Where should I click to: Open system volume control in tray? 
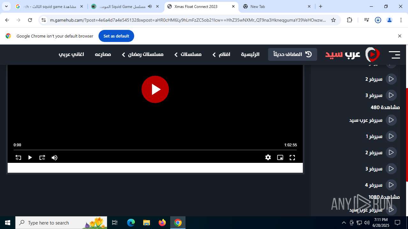pyautogui.click(x=367, y=223)
